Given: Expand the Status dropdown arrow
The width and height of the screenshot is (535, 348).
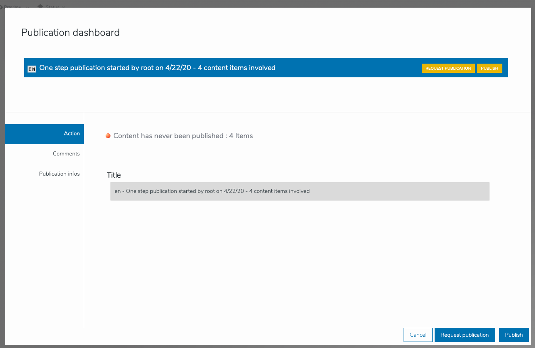Looking at the screenshot, I should point(64,7).
